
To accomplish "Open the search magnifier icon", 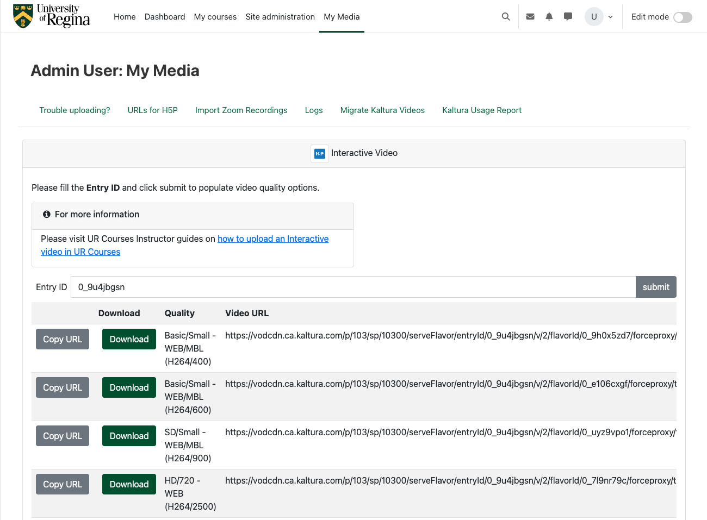I will pyautogui.click(x=506, y=17).
